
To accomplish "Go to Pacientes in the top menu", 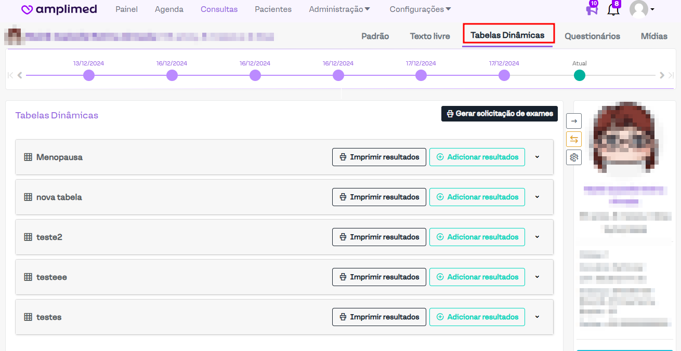I will coord(273,9).
